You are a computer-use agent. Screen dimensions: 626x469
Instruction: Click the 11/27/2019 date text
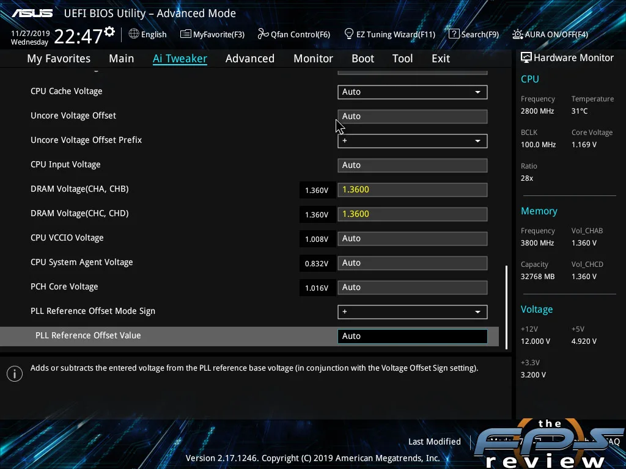pos(31,34)
